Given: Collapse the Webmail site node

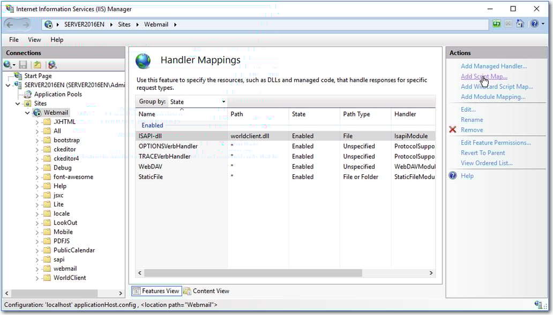Looking at the screenshot, I should (27, 112).
